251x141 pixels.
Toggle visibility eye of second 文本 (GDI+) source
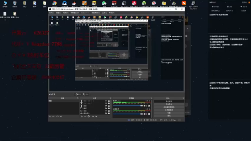coord(106,103)
